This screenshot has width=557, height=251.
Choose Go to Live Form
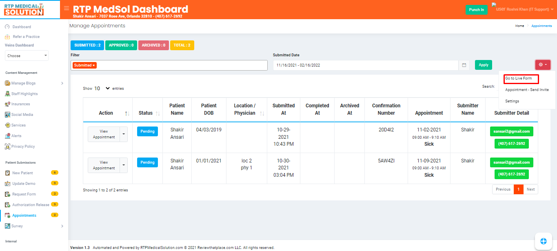518,78
